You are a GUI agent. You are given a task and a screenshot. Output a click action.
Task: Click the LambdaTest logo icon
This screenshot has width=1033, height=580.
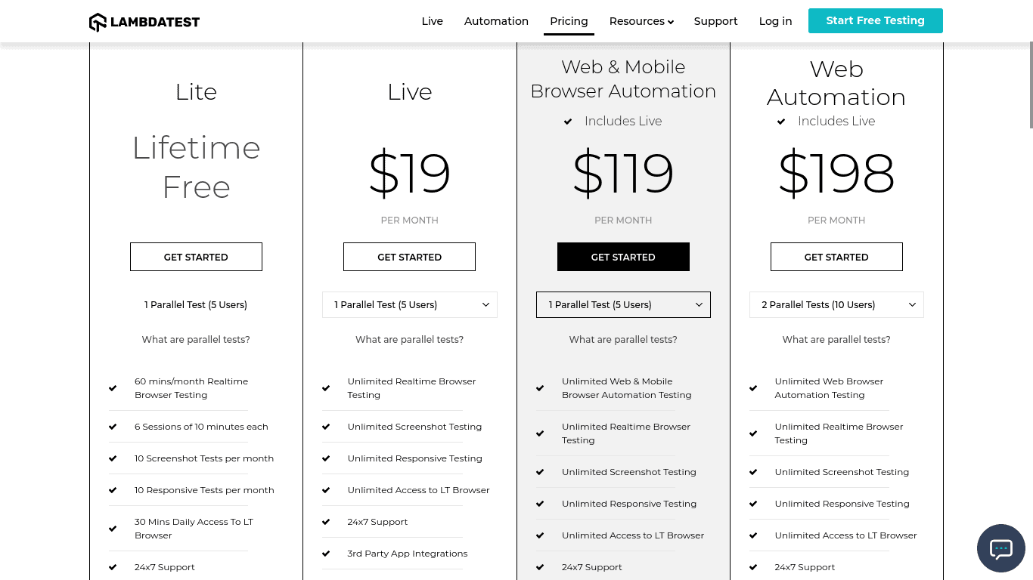(98, 22)
